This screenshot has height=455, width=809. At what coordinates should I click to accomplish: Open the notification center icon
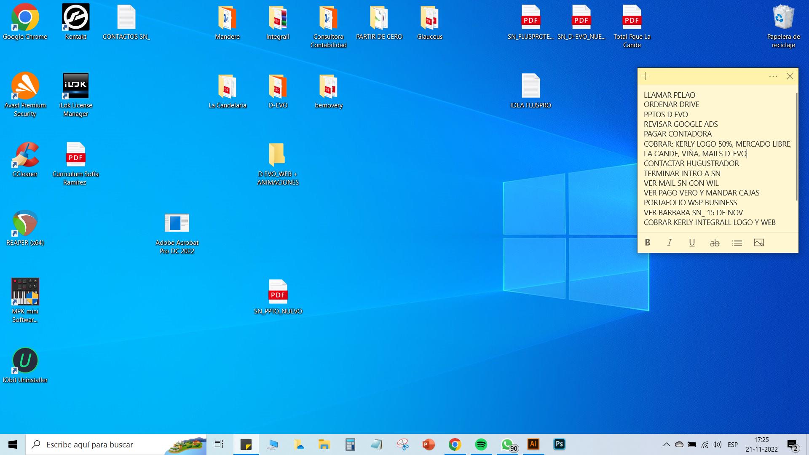coord(793,445)
